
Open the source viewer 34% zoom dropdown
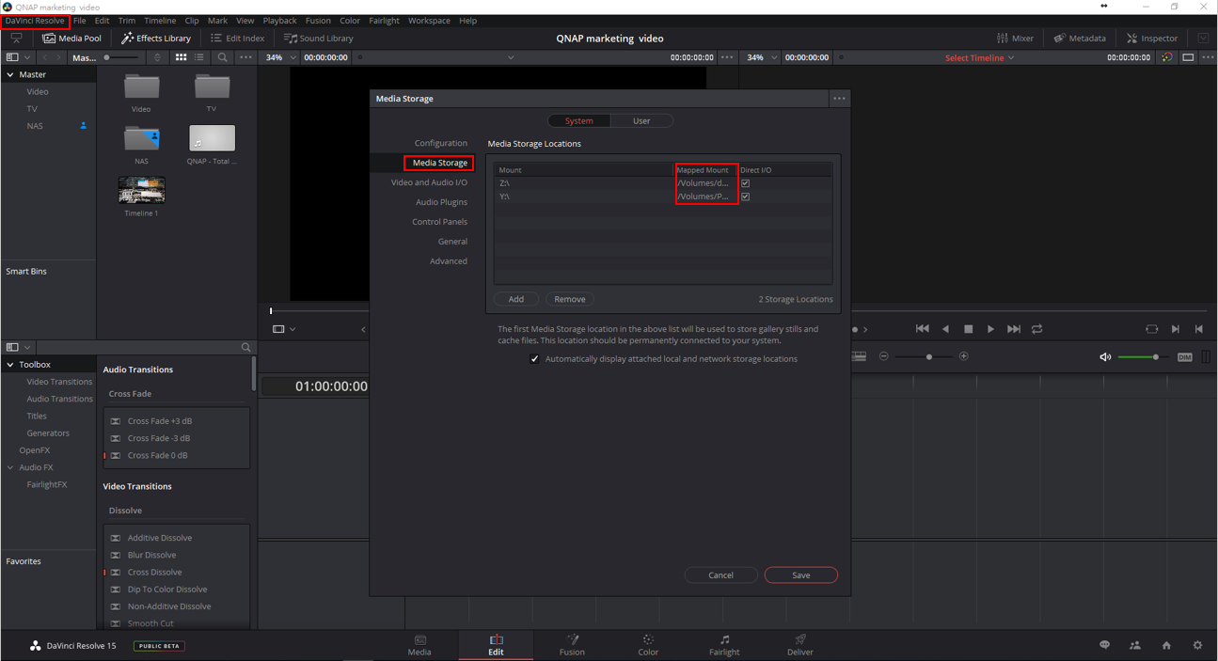(280, 57)
